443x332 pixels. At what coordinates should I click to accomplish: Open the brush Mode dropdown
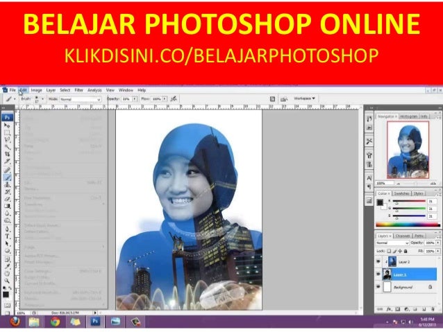click(81, 99)
